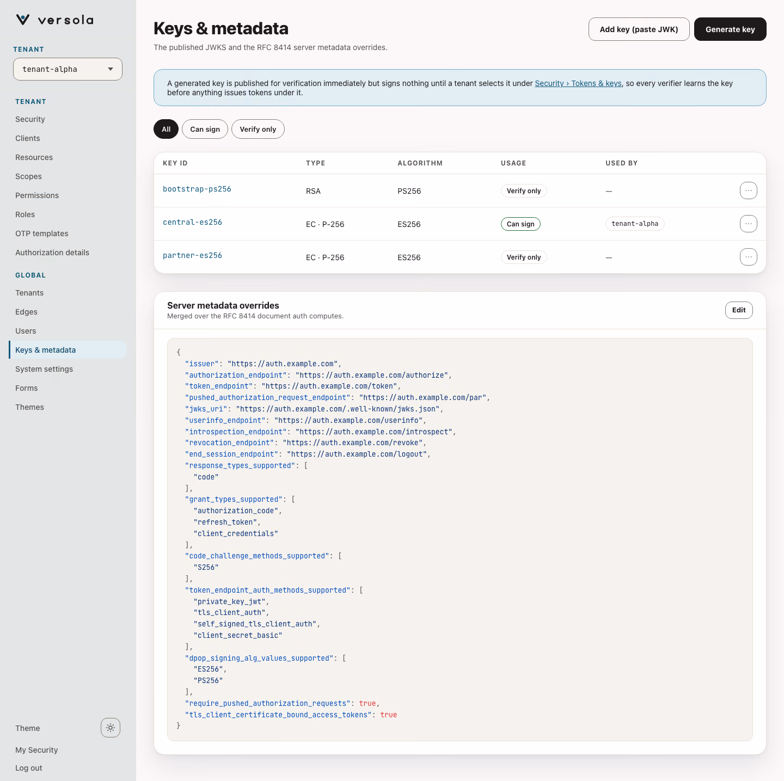Navigate to Tenants under Global
Image resolution: width=784 pixels, height=781 pixels.
(x=29, y=293)
